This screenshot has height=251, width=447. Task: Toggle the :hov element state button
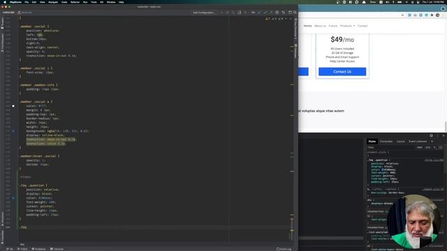click(x=419, y=147)
